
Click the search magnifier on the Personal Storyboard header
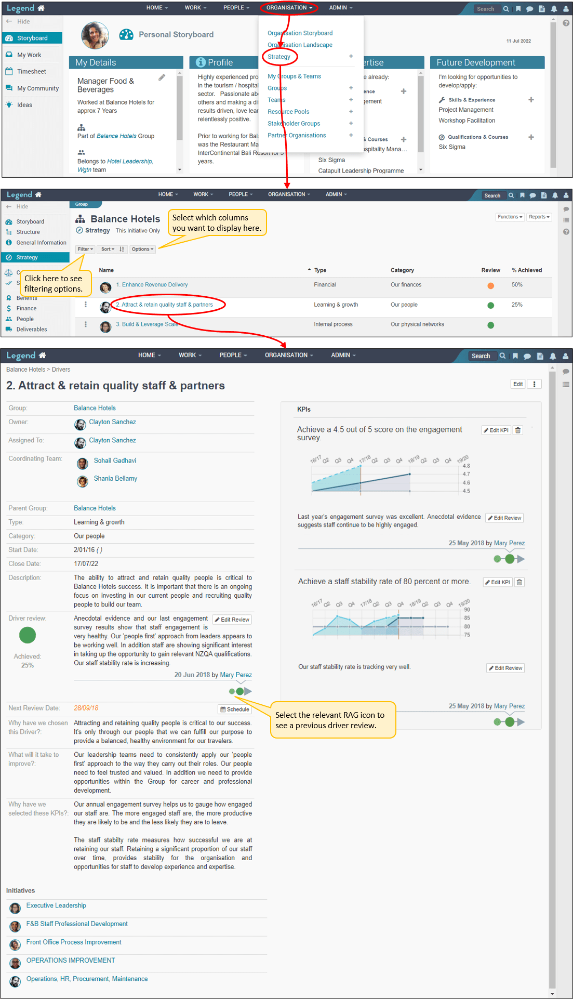click(506, 9)
